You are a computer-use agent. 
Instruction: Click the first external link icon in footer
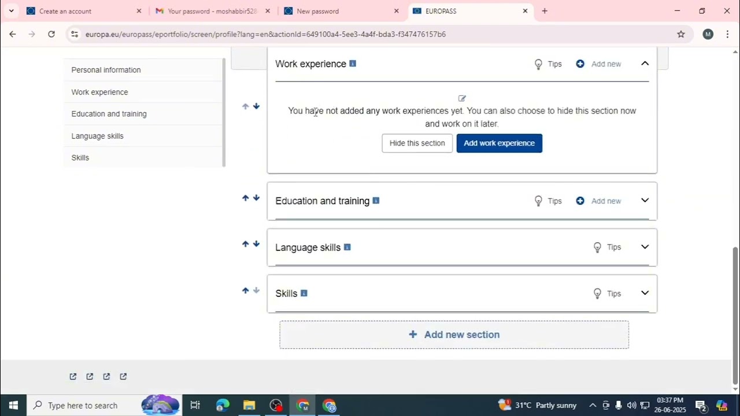pos(73,377)
